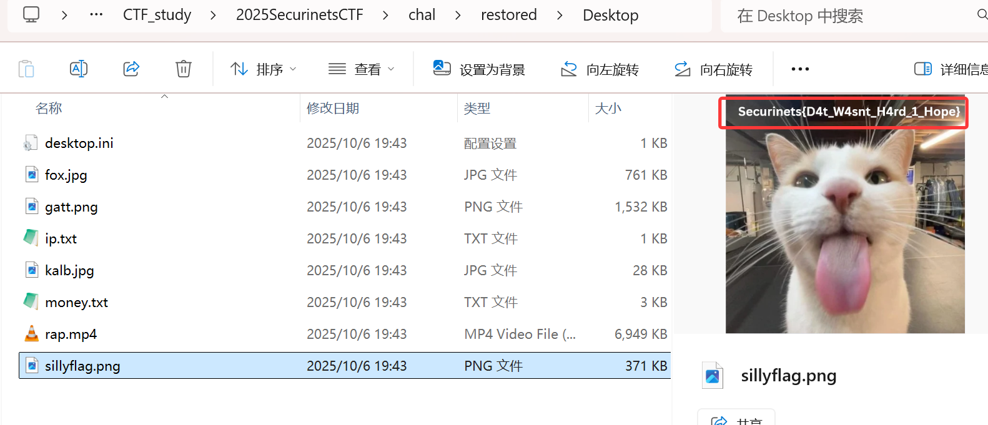
Task: Go to the restored folder breadcrumb
Action: [509, 15]
